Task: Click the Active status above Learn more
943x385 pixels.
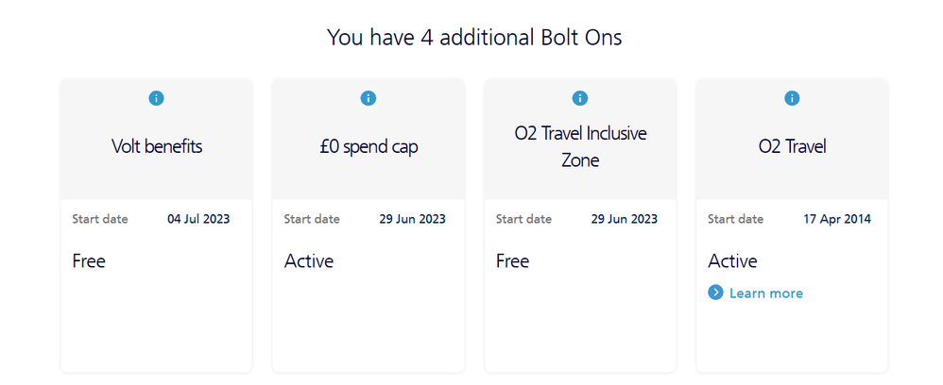Action: coord(732,260)
